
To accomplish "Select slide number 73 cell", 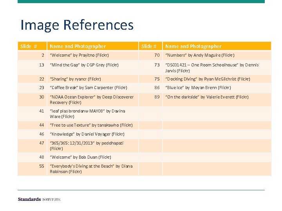I will [150, 68].
